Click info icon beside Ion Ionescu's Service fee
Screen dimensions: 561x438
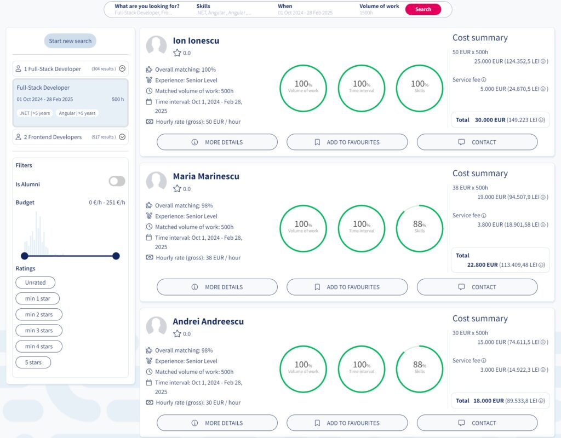click(x=484, y=80)
